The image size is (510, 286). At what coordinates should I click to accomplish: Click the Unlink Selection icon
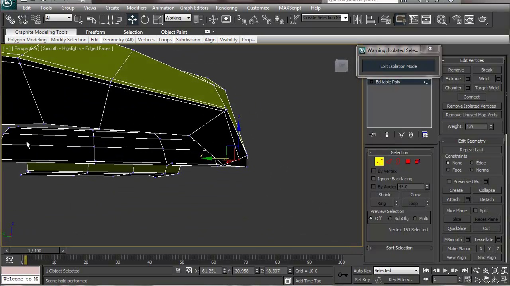[23, 19]
